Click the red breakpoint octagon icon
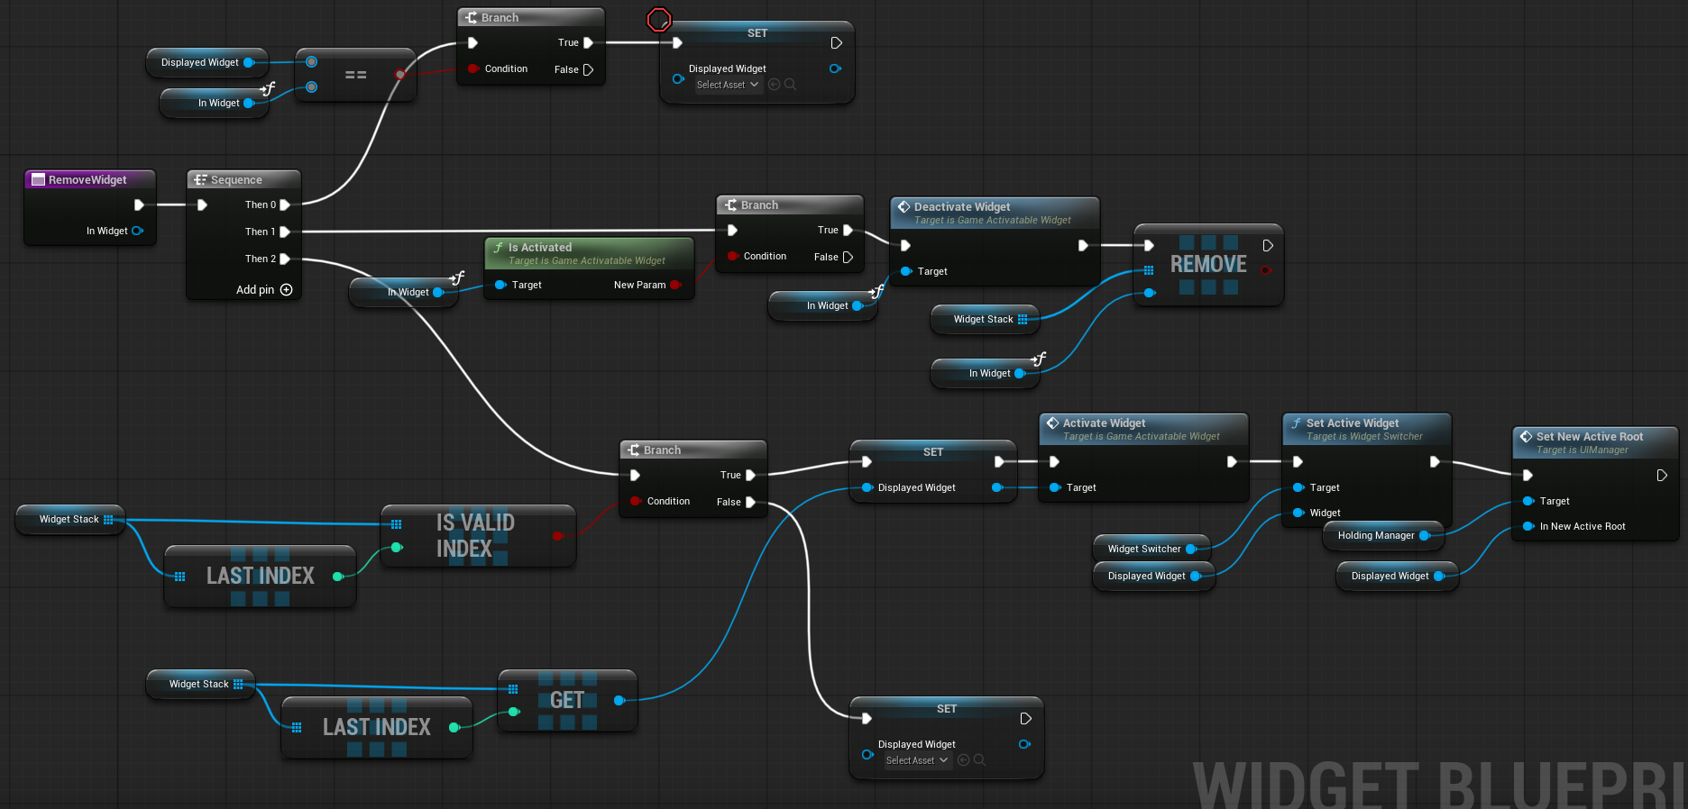This screenshot has width=1688, height=809. pyautogui.click(x=659, y=19)
